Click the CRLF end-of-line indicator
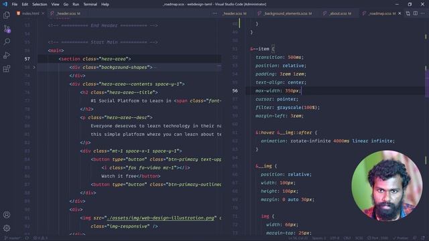This screenshot has height=241, width=429. [347, 238]
